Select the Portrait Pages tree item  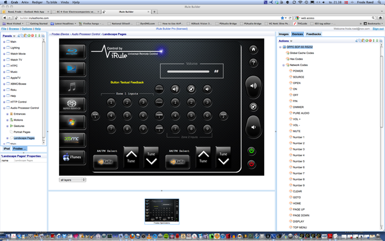pyautogui.click(x=22, y=132)
